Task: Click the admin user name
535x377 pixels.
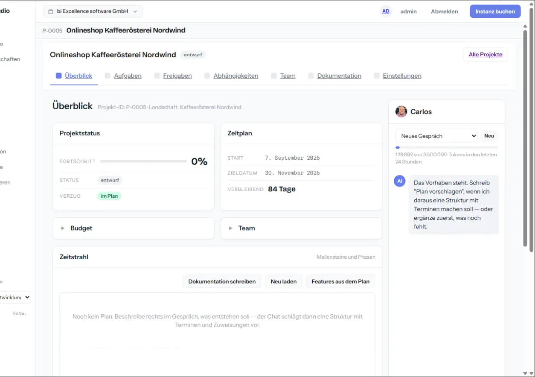Action: [x=408, y=12]
